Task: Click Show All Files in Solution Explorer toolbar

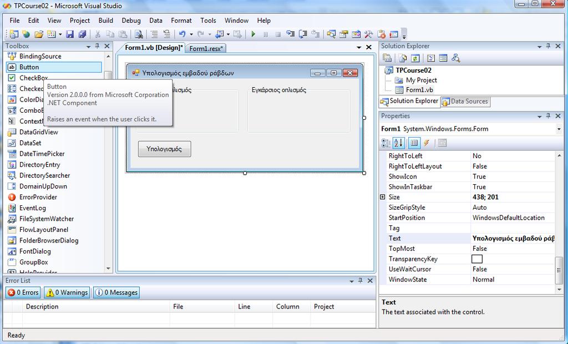Action: coord(403,58)
